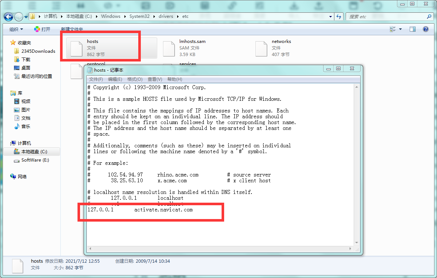The height and width of the screenshot is (278, 437).
Task: Close the hosts Notepad window
Action: pos(352,68)
